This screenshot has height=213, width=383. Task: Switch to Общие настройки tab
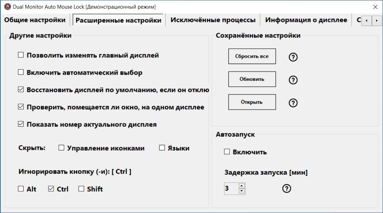pos(35,20)
